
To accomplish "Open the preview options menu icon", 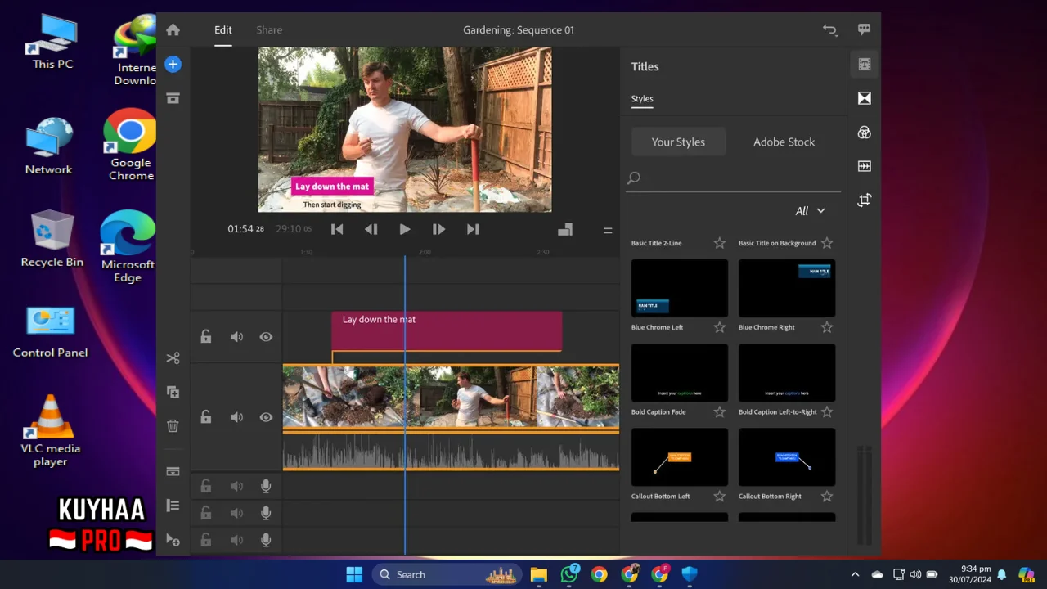I will point(608,231).
